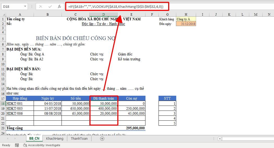Screen dimensions: 274x148
Task: Click cell HDKT/006
Action: (x=20, y=113)
